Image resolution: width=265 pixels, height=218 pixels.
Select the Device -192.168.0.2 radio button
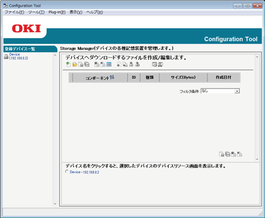[67, 171]
